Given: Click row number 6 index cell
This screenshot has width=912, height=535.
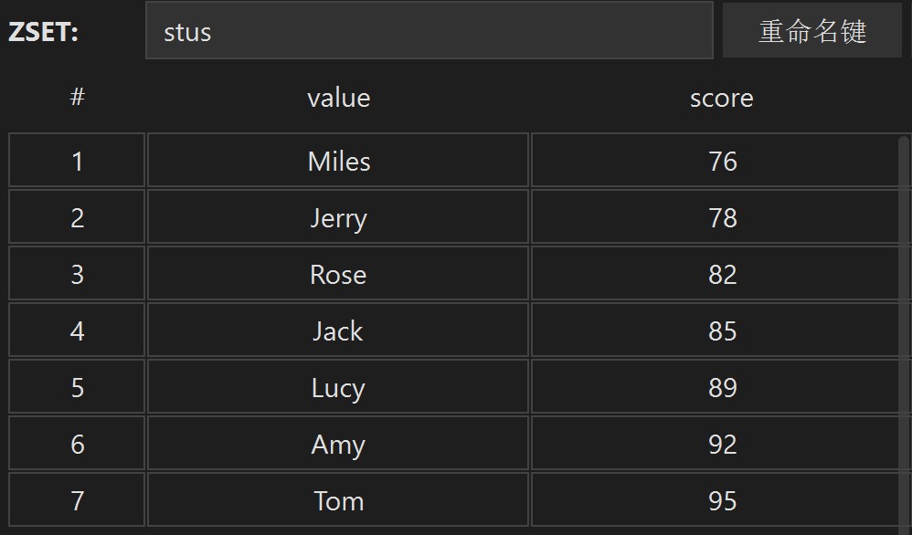Looking at the screenshot, I should click(77, 443).
